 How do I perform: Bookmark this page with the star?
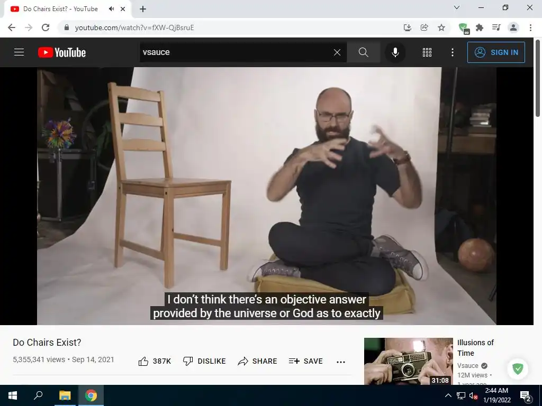click(441, 27)
